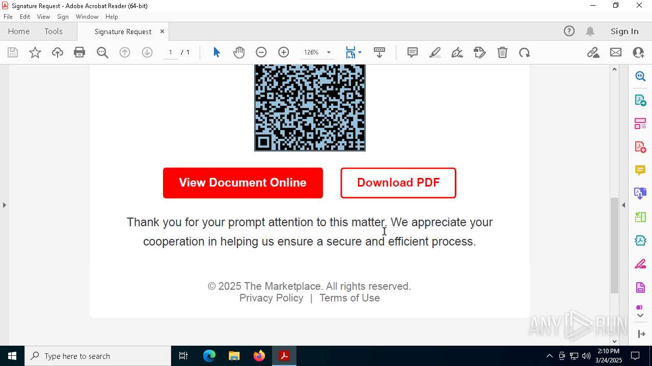Open Microsoft Edge from taskbar
This screenshot has height=366, width=652.
coord(209,356)
